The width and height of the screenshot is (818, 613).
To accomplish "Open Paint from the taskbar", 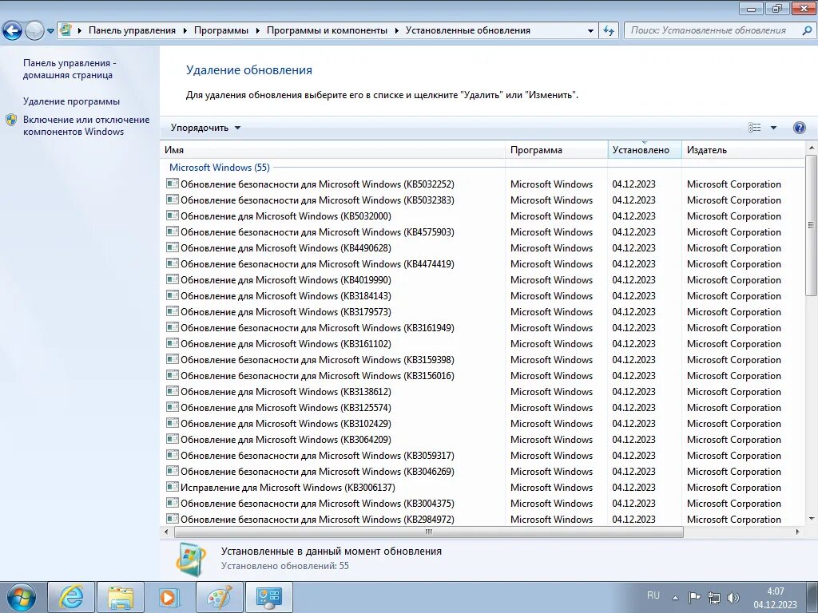I will tap(219, 597).
